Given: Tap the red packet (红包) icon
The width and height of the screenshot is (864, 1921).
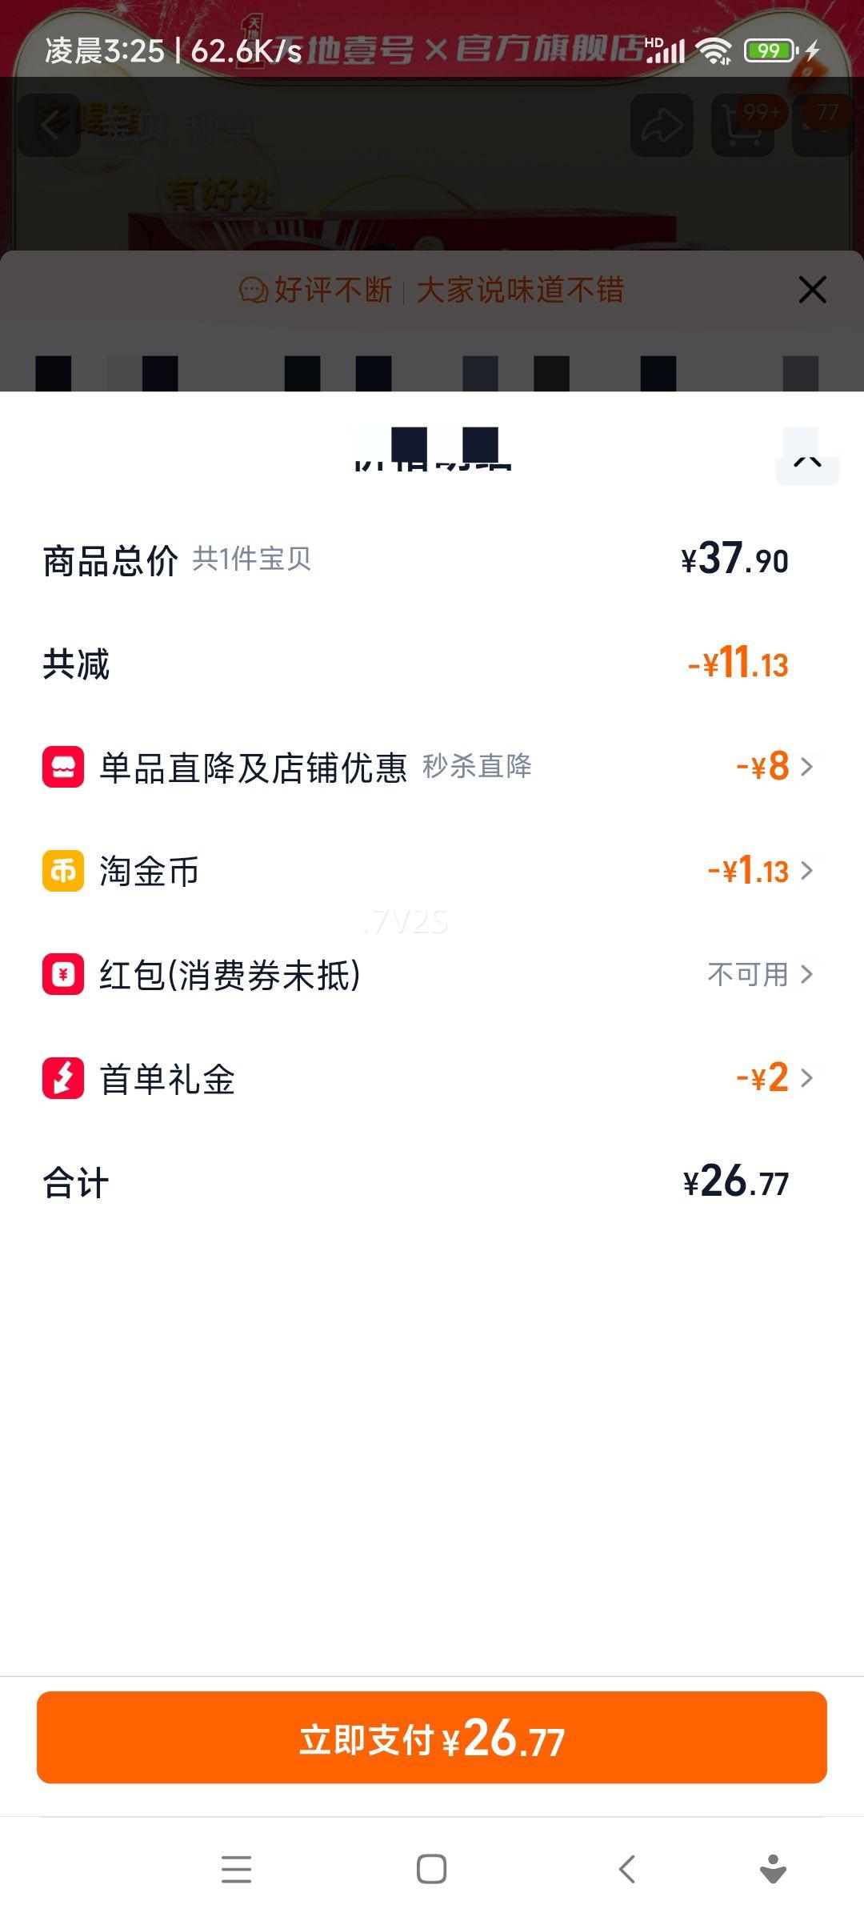Looking at the screenshot, I should coord(63,974).
